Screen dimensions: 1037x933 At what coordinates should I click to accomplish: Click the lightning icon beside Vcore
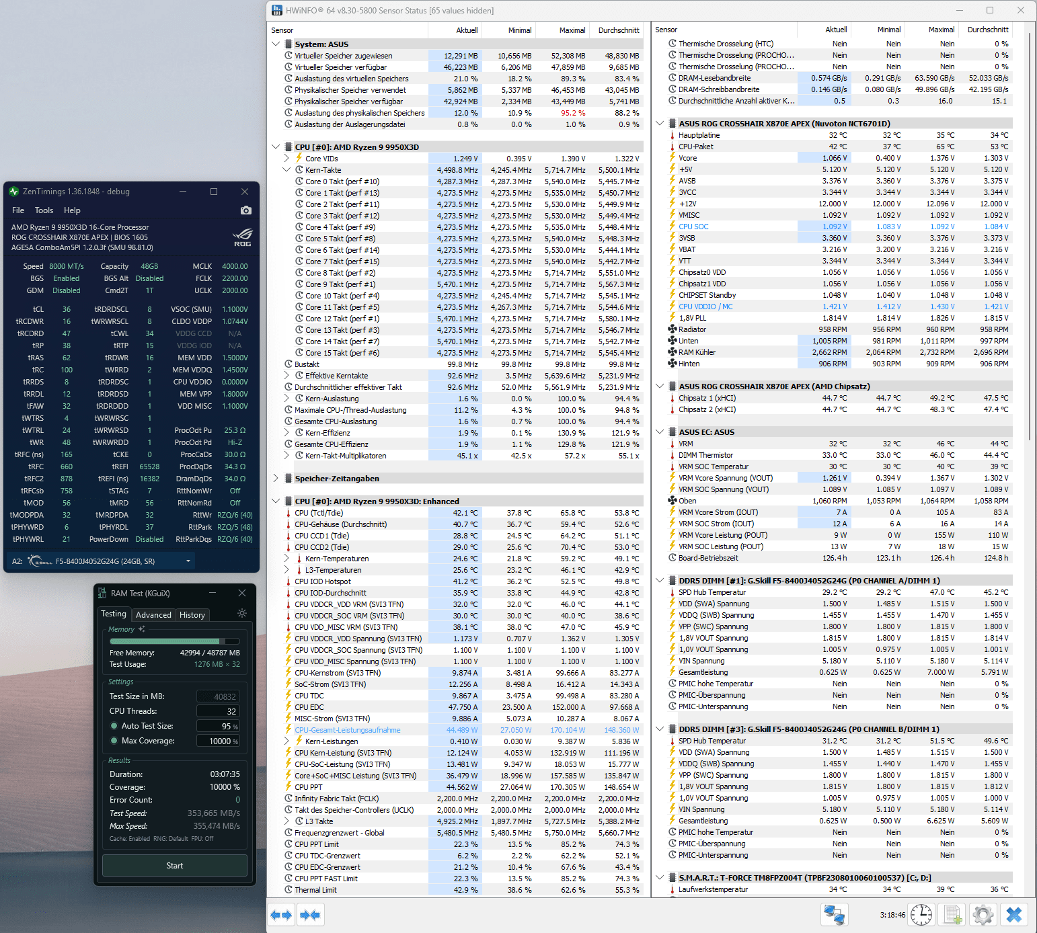tap(672, 158)
